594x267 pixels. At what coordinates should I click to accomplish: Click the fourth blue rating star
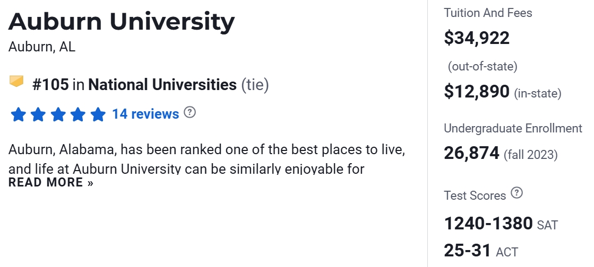click(78, 114)
